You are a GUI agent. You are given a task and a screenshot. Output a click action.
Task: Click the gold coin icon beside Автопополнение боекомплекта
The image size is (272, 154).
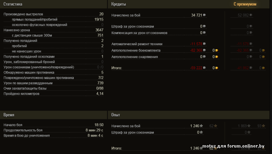217,51
